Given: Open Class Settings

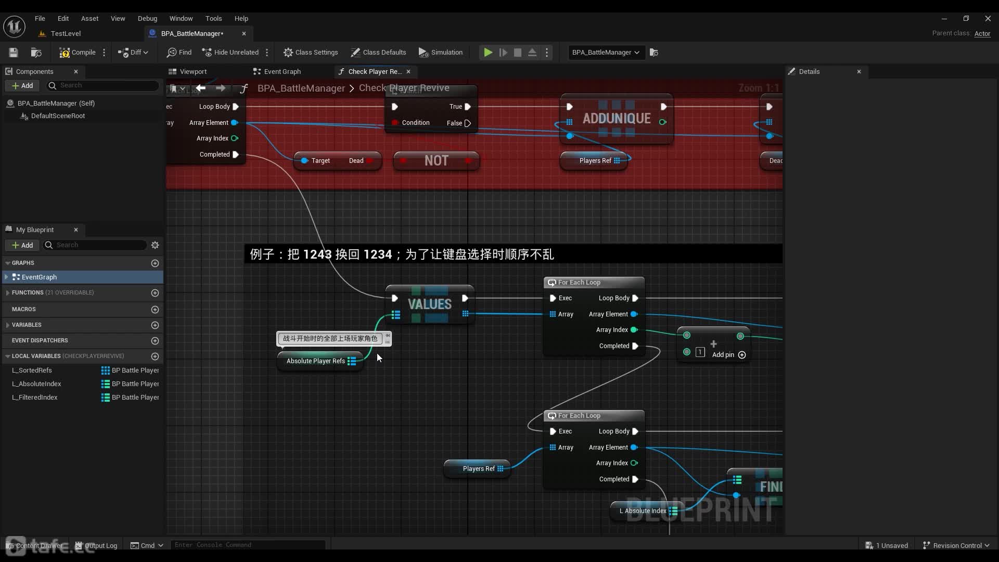Looking at the screenshot, I should click(x=311, y=52).
